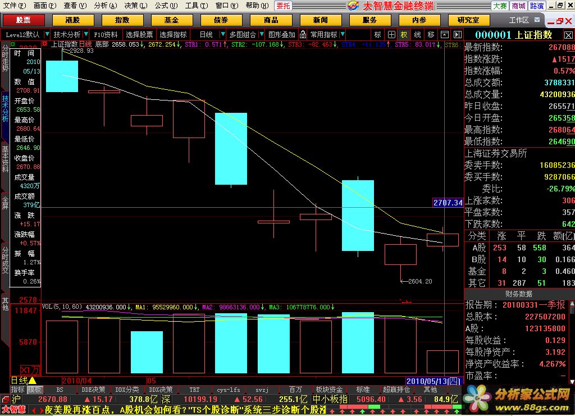Select the TRT indicator tab

point(194,390)
